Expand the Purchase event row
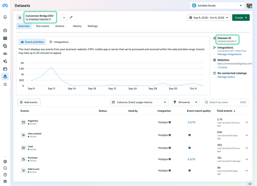Image resolution: width=257 pixels, height=186 pixels. [247, 159]
